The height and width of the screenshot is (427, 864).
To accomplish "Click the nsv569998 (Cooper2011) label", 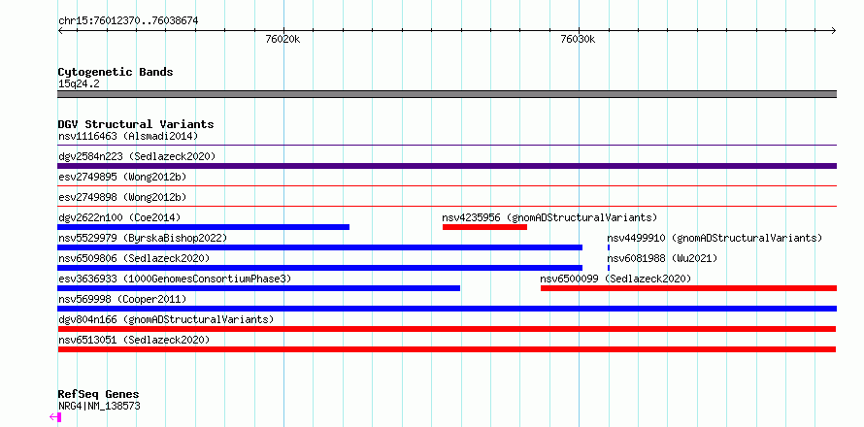I will point(121,299).
